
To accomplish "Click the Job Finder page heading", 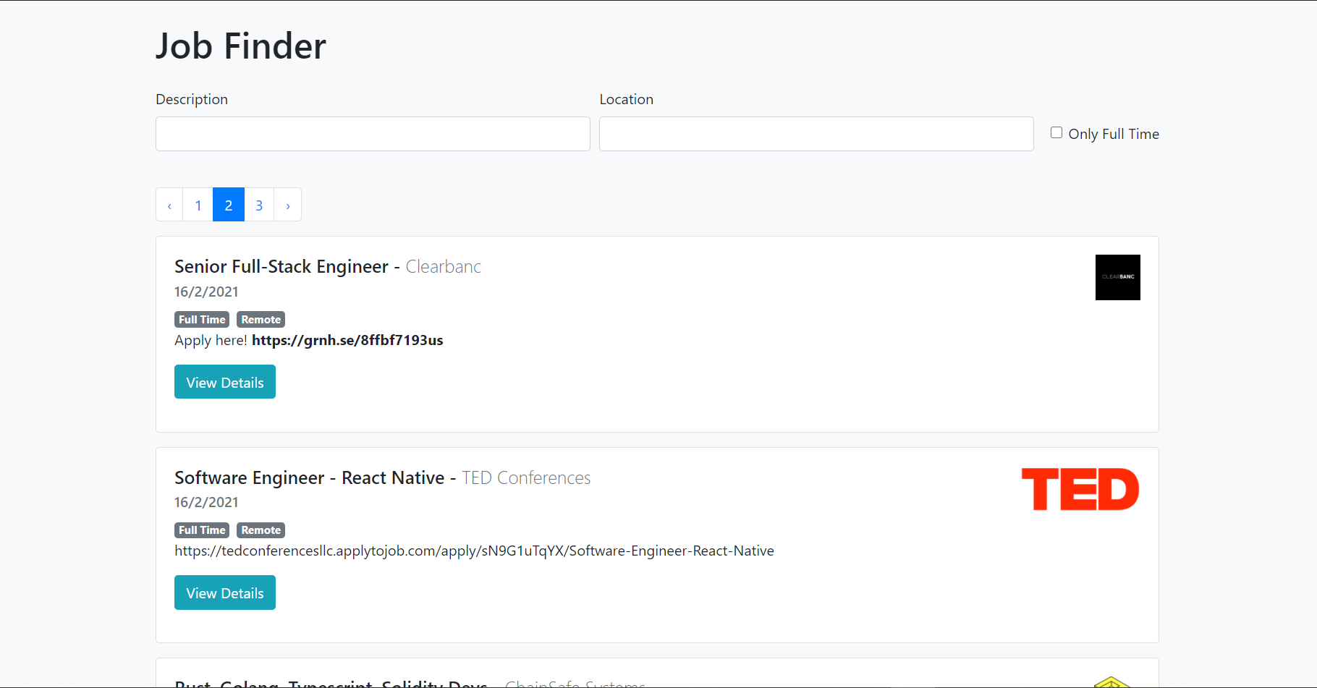I will point(240,46).
